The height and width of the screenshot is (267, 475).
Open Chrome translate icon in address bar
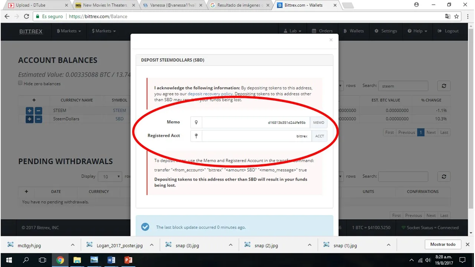(448, 16)
